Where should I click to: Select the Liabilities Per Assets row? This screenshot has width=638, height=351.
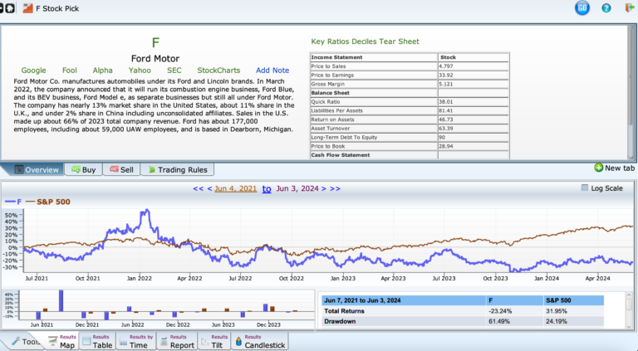[x=410, y=110]
